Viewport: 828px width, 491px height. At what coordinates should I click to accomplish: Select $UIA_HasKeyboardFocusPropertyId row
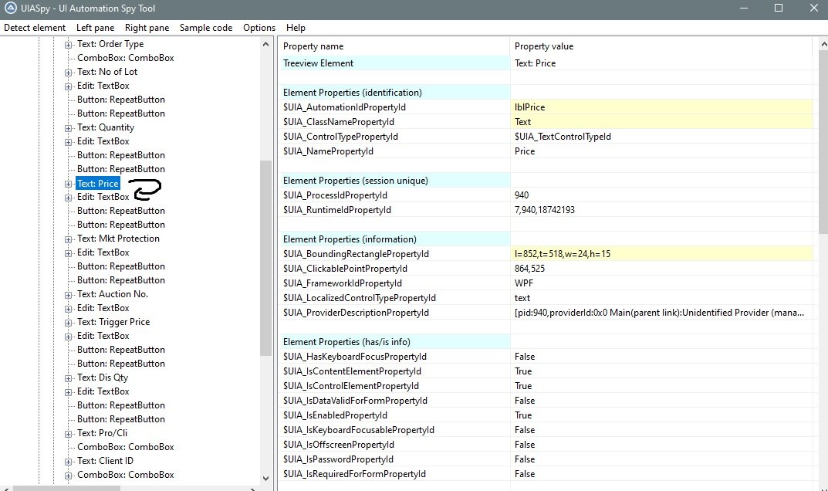[x=546, y=357]
